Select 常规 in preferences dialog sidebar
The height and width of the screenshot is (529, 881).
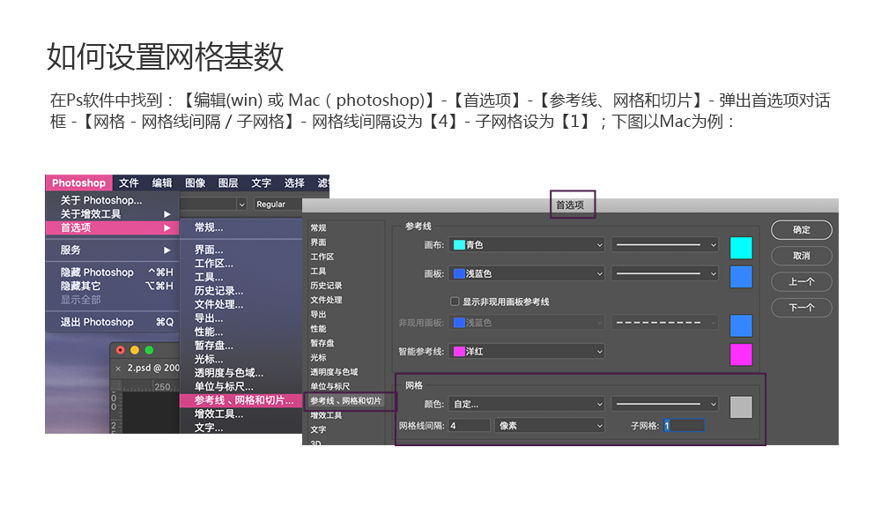(318, 227)
